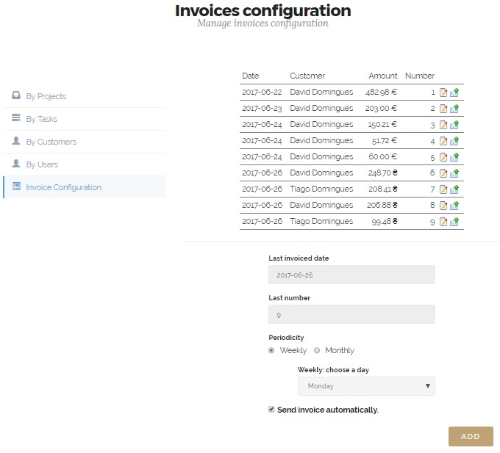Viewport: 500px width, 453px height.
Task: Click Tiago Domingues in invoice 9 row
Action: point(321,221)
